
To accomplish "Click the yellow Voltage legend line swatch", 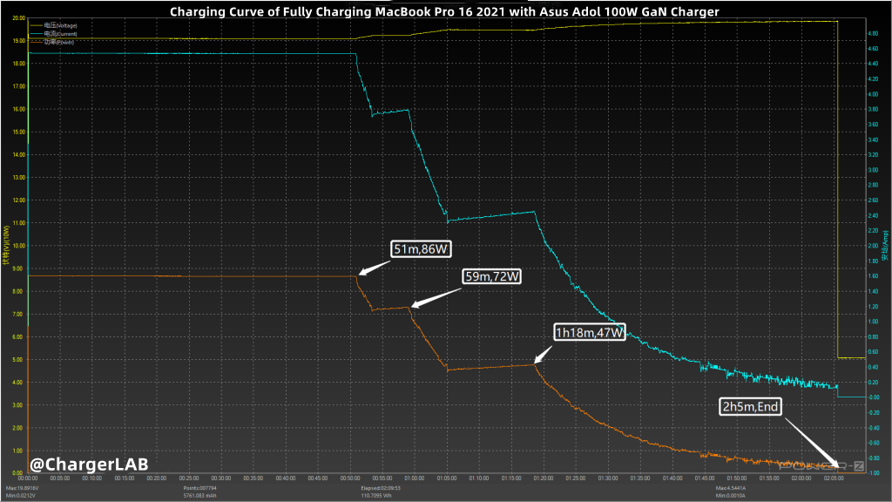I will (x=37, y=25).
